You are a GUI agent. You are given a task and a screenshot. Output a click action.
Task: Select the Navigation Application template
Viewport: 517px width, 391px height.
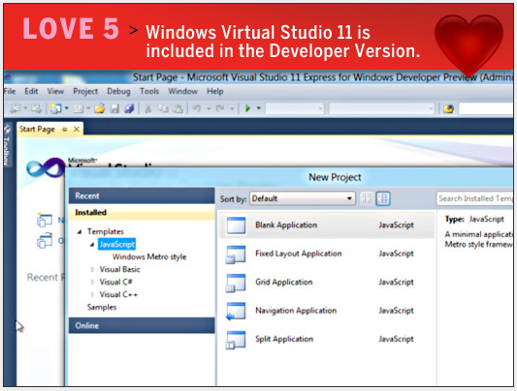[x=327, y=311]
